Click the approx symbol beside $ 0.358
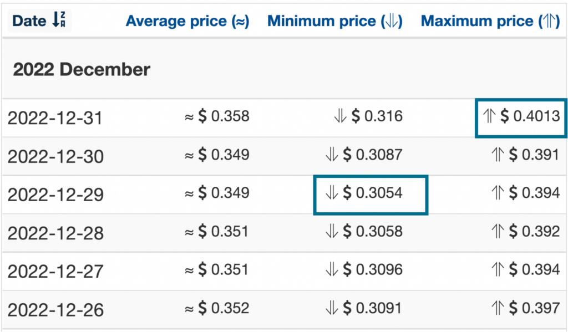Image resolution: width=568 pixels, height=332 pixels. [x=189, y=118]
